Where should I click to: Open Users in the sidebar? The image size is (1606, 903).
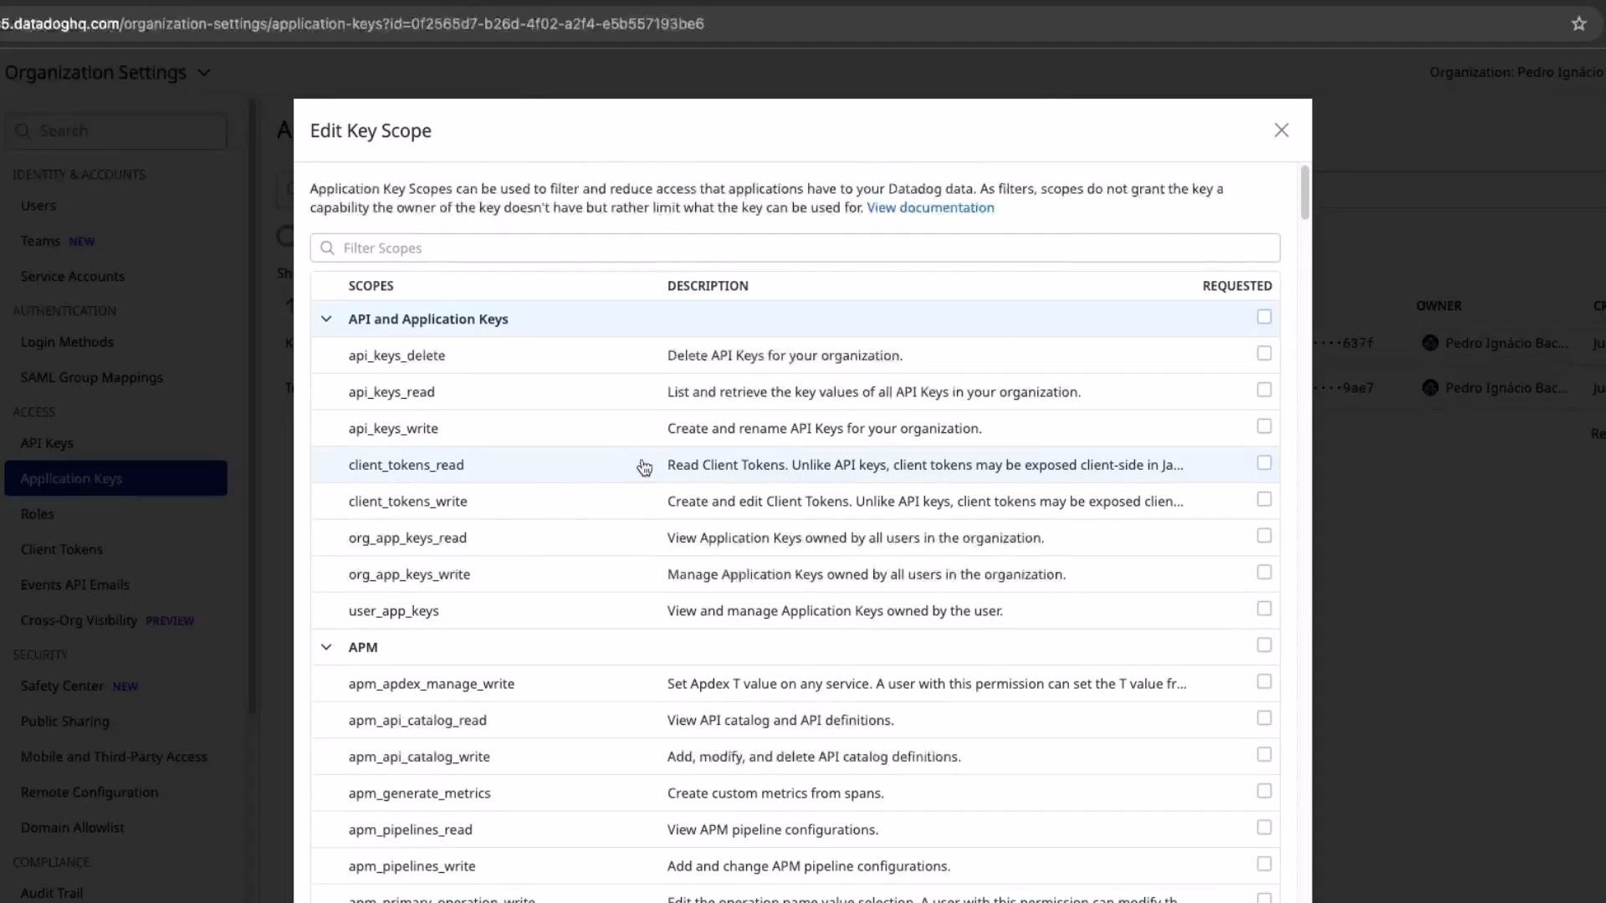click(38, 206)
